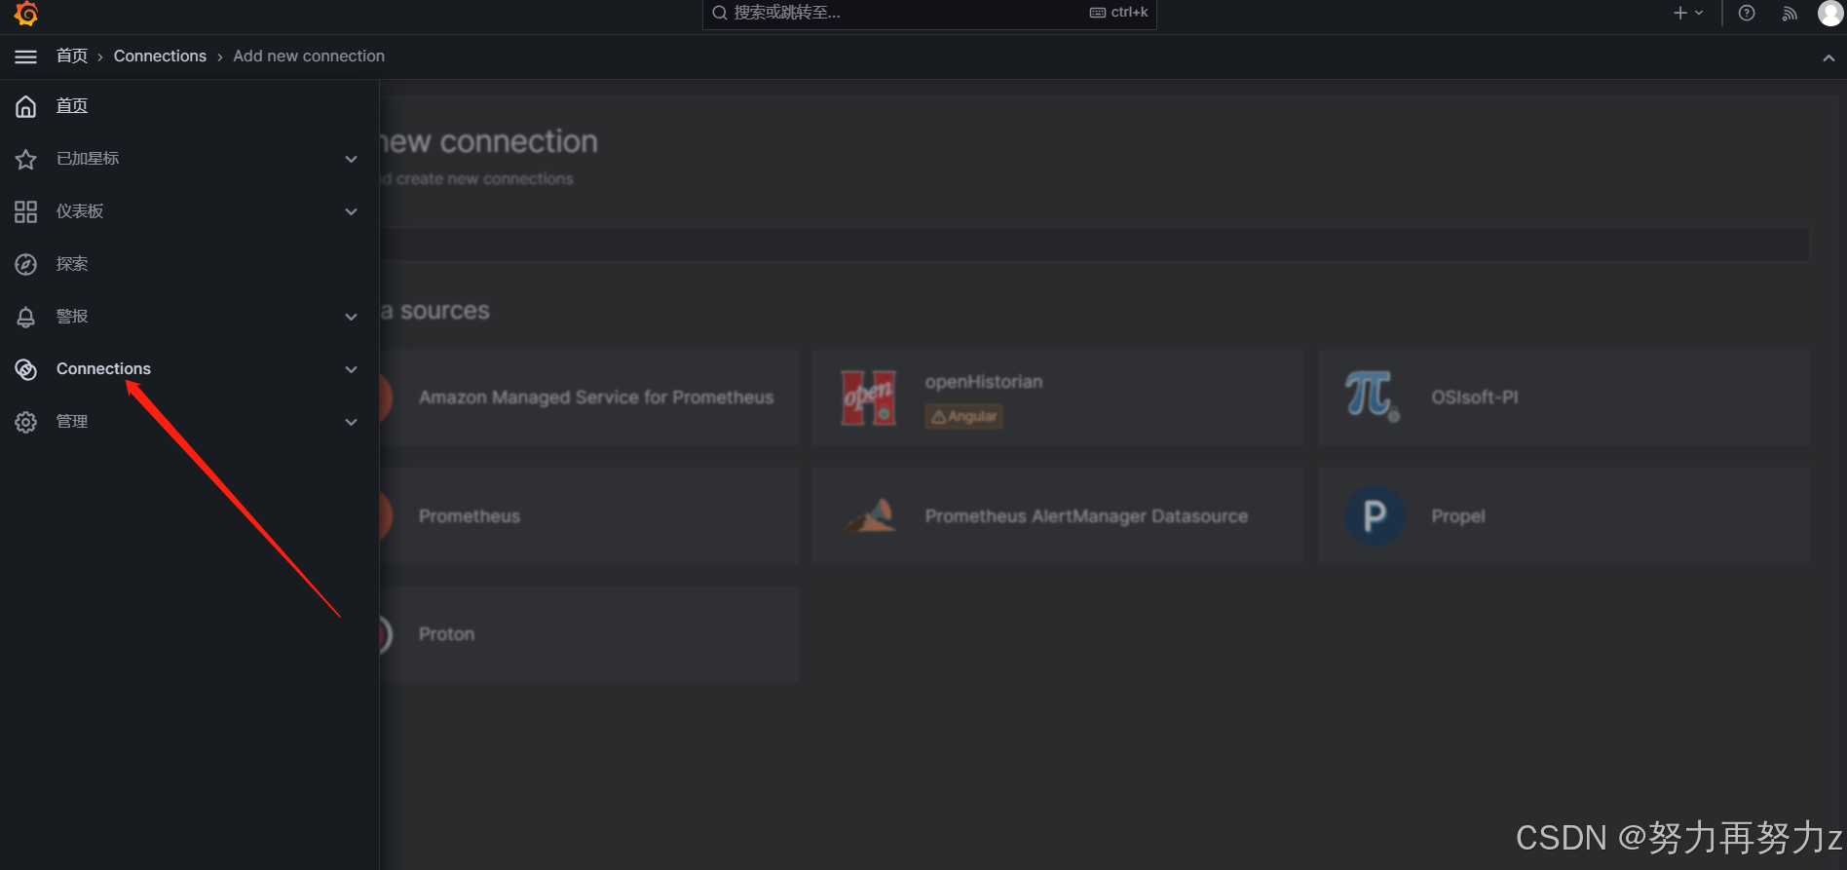Open 仪表板 in the sidebar
Viewport: 1847px width, 870px height.
(80, 211)
